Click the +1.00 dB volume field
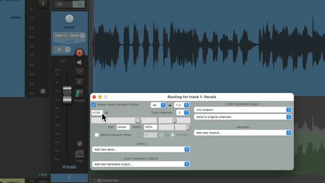The height and width of the screenshot is (183, 325). point(97,113)
